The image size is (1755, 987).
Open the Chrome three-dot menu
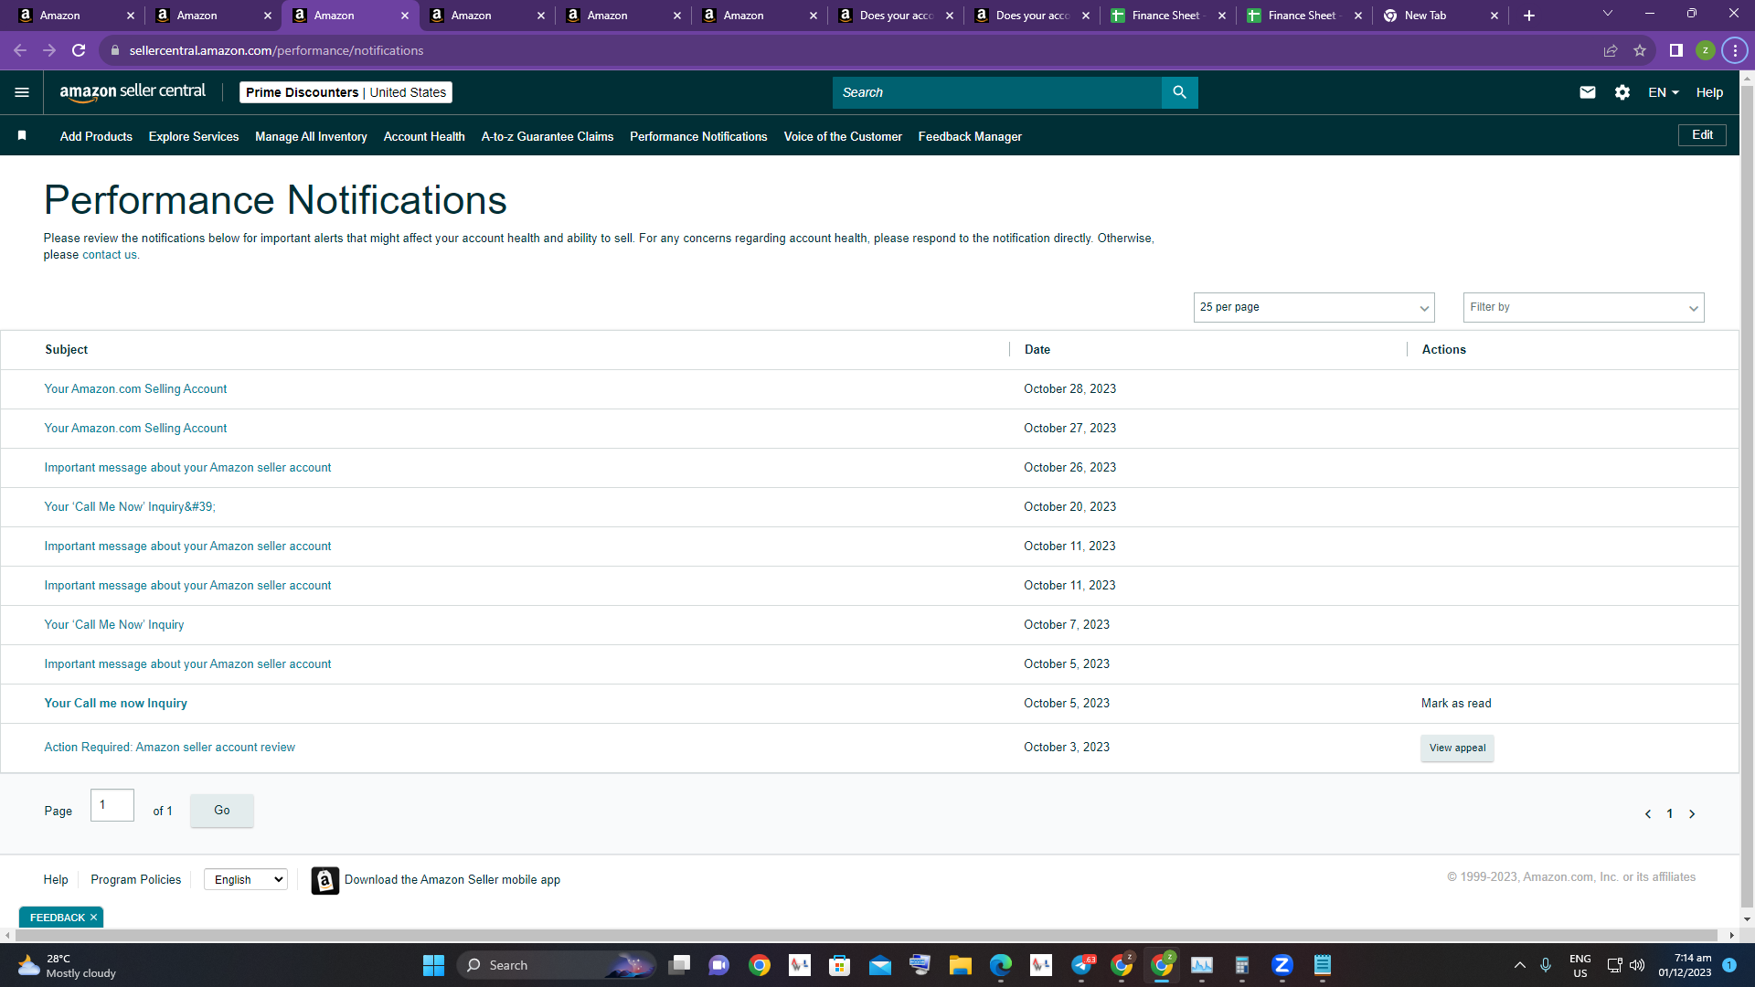1735,50
